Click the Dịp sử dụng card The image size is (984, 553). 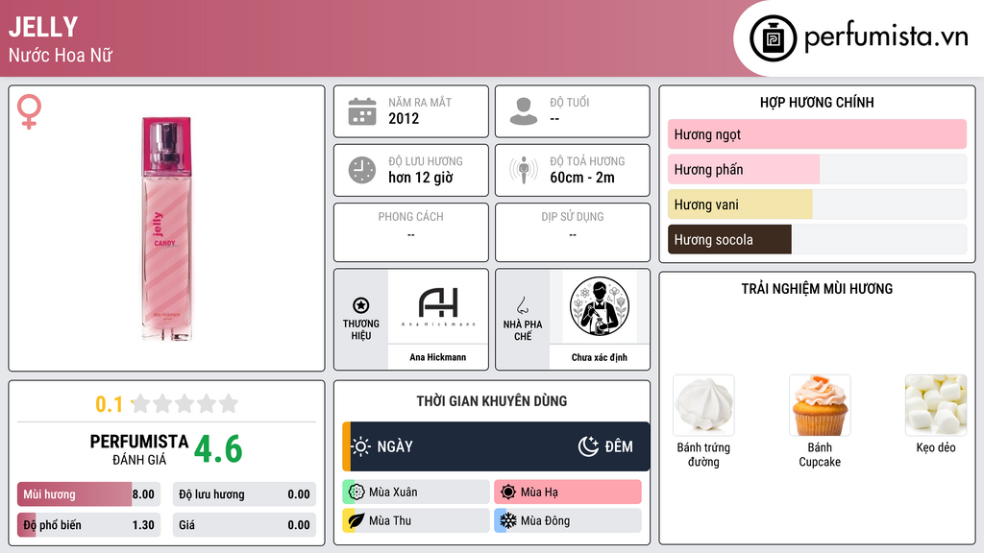coord(573,232)
